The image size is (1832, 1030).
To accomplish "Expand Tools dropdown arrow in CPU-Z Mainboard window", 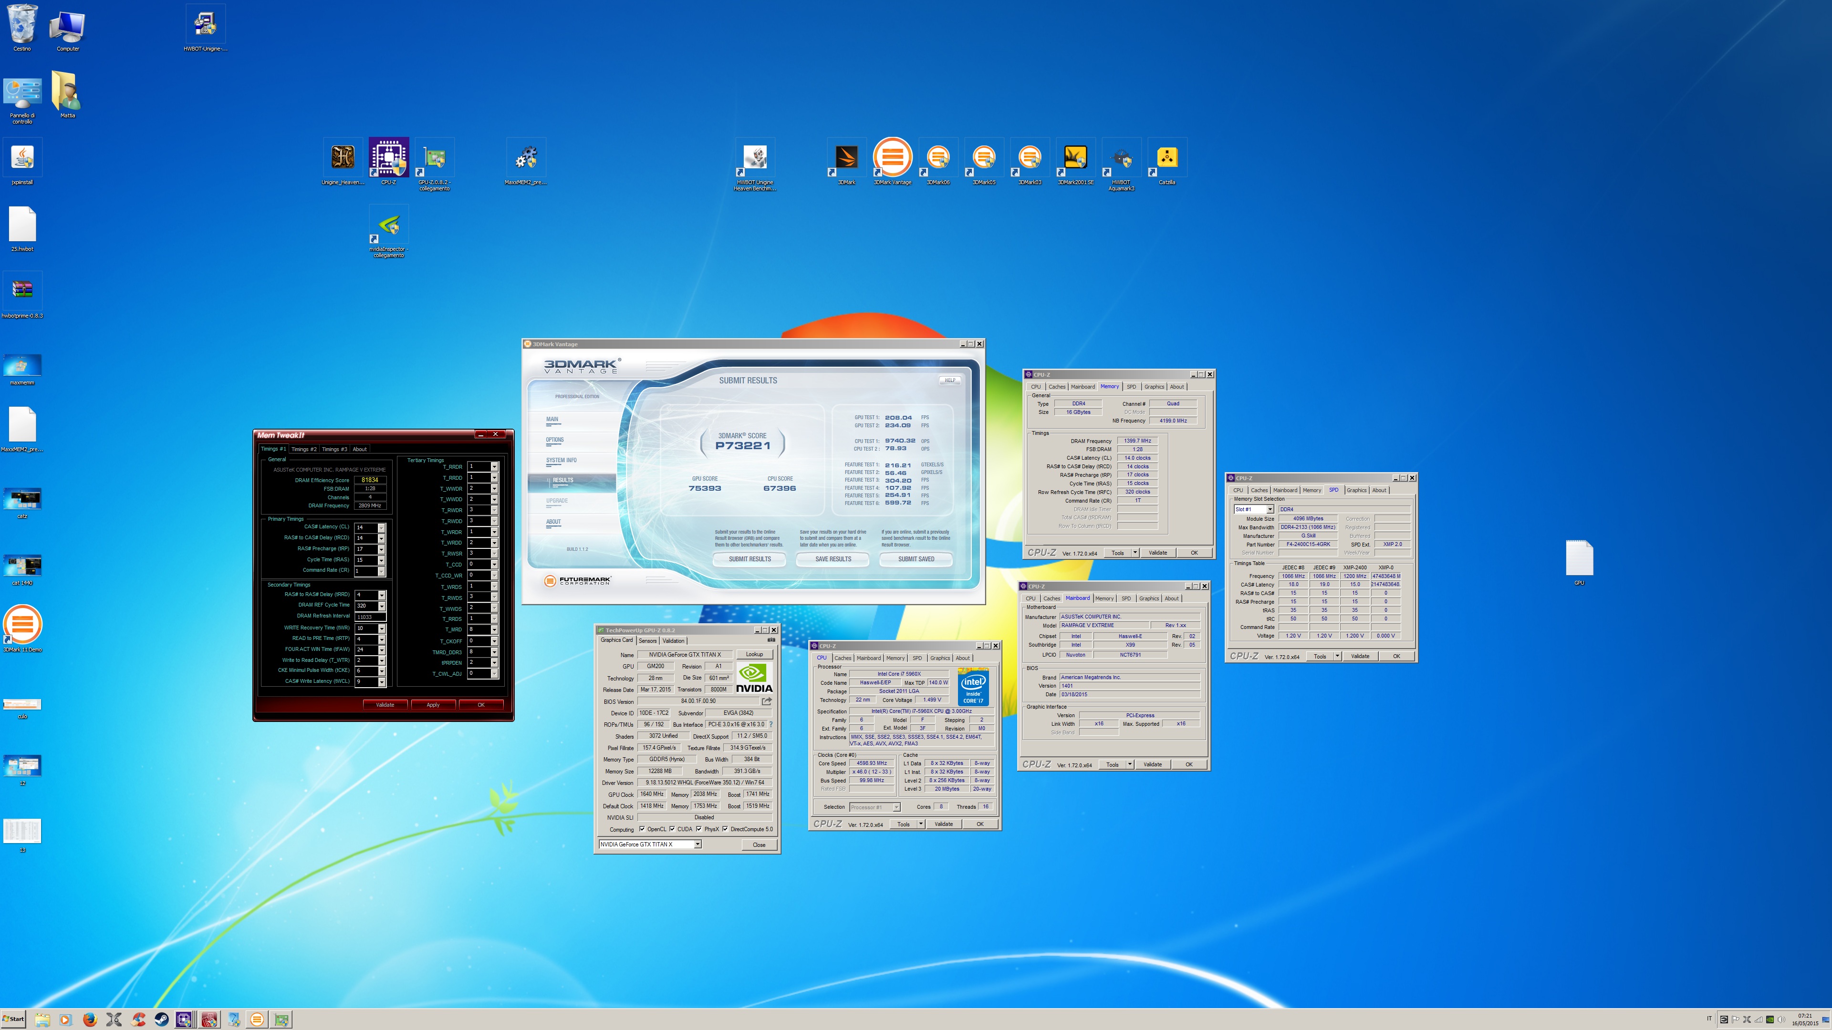I will pyautogui.click(x=1129, y=764).
